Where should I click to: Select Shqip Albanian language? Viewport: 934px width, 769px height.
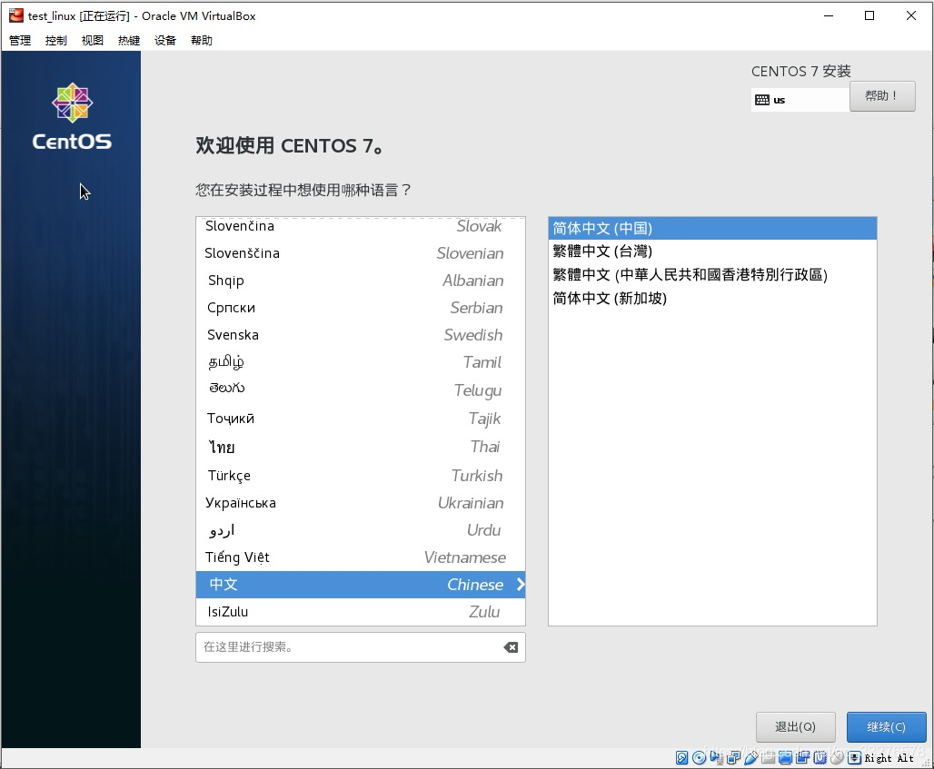point(361,281)
